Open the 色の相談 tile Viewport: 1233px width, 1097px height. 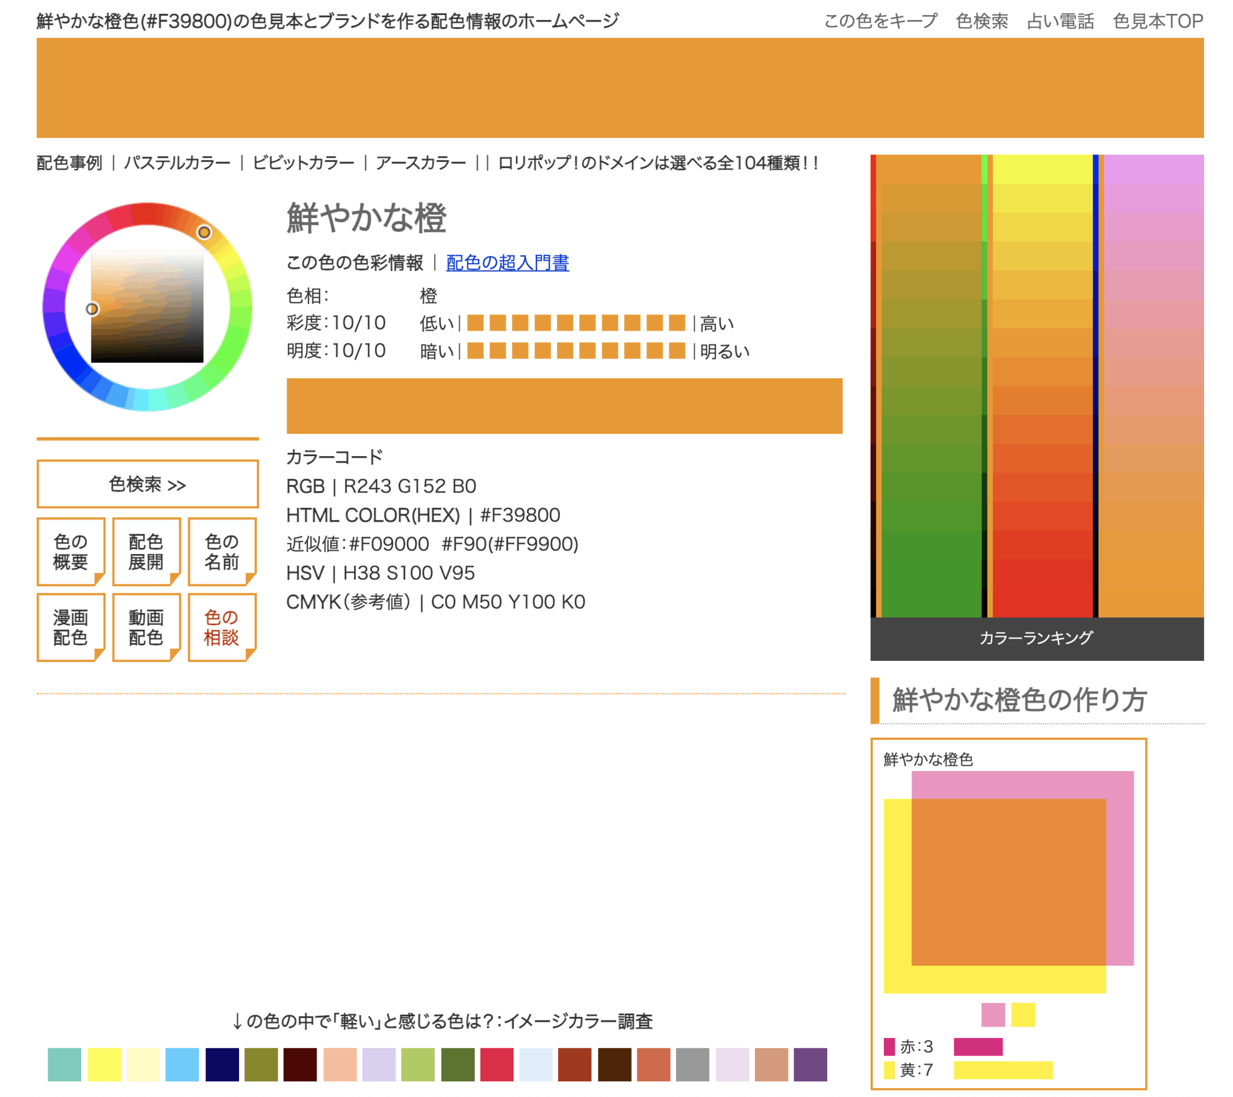coord(222,627)
